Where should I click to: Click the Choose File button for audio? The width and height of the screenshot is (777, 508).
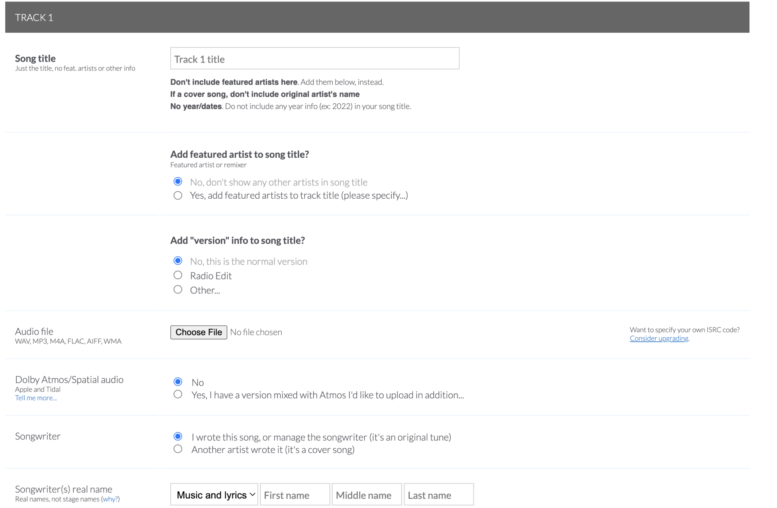point(198,332)
